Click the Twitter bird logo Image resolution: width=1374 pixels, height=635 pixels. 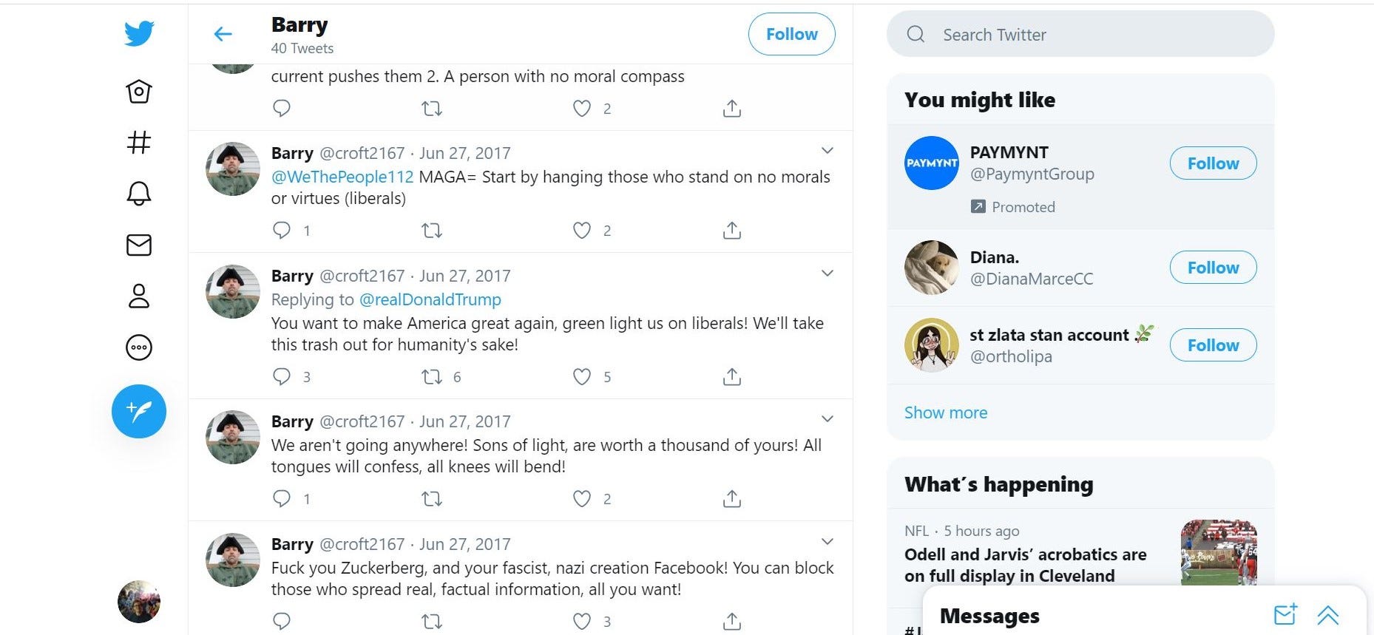[x=139, y=33]
